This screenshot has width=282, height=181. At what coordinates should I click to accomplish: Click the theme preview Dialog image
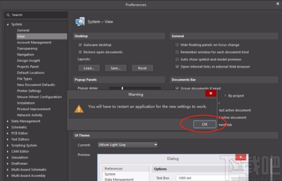[173, 167]
